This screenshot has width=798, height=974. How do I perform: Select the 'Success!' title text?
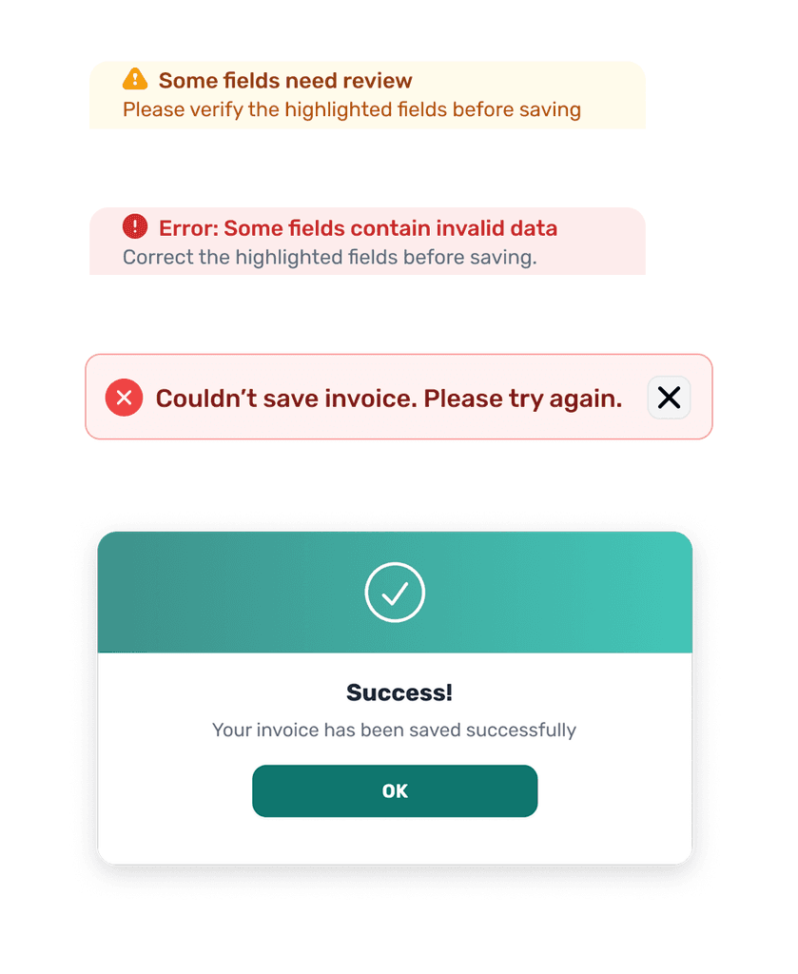click(398, 692)
